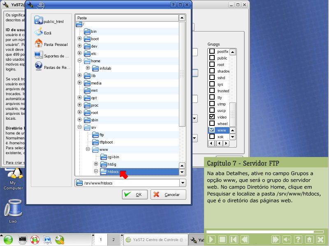Confirm selection with OK button
Image resolution: width=329 pixels, height=246 pixels.
pyautogui.click(x=134, y=194)
